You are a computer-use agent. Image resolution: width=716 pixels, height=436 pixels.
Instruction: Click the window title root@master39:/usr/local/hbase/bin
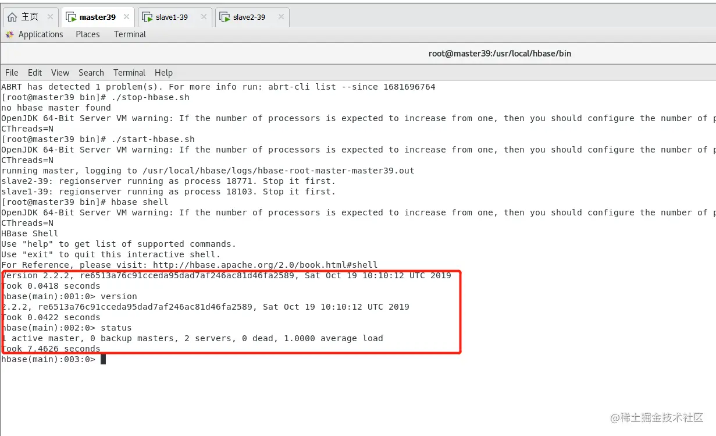500,54
